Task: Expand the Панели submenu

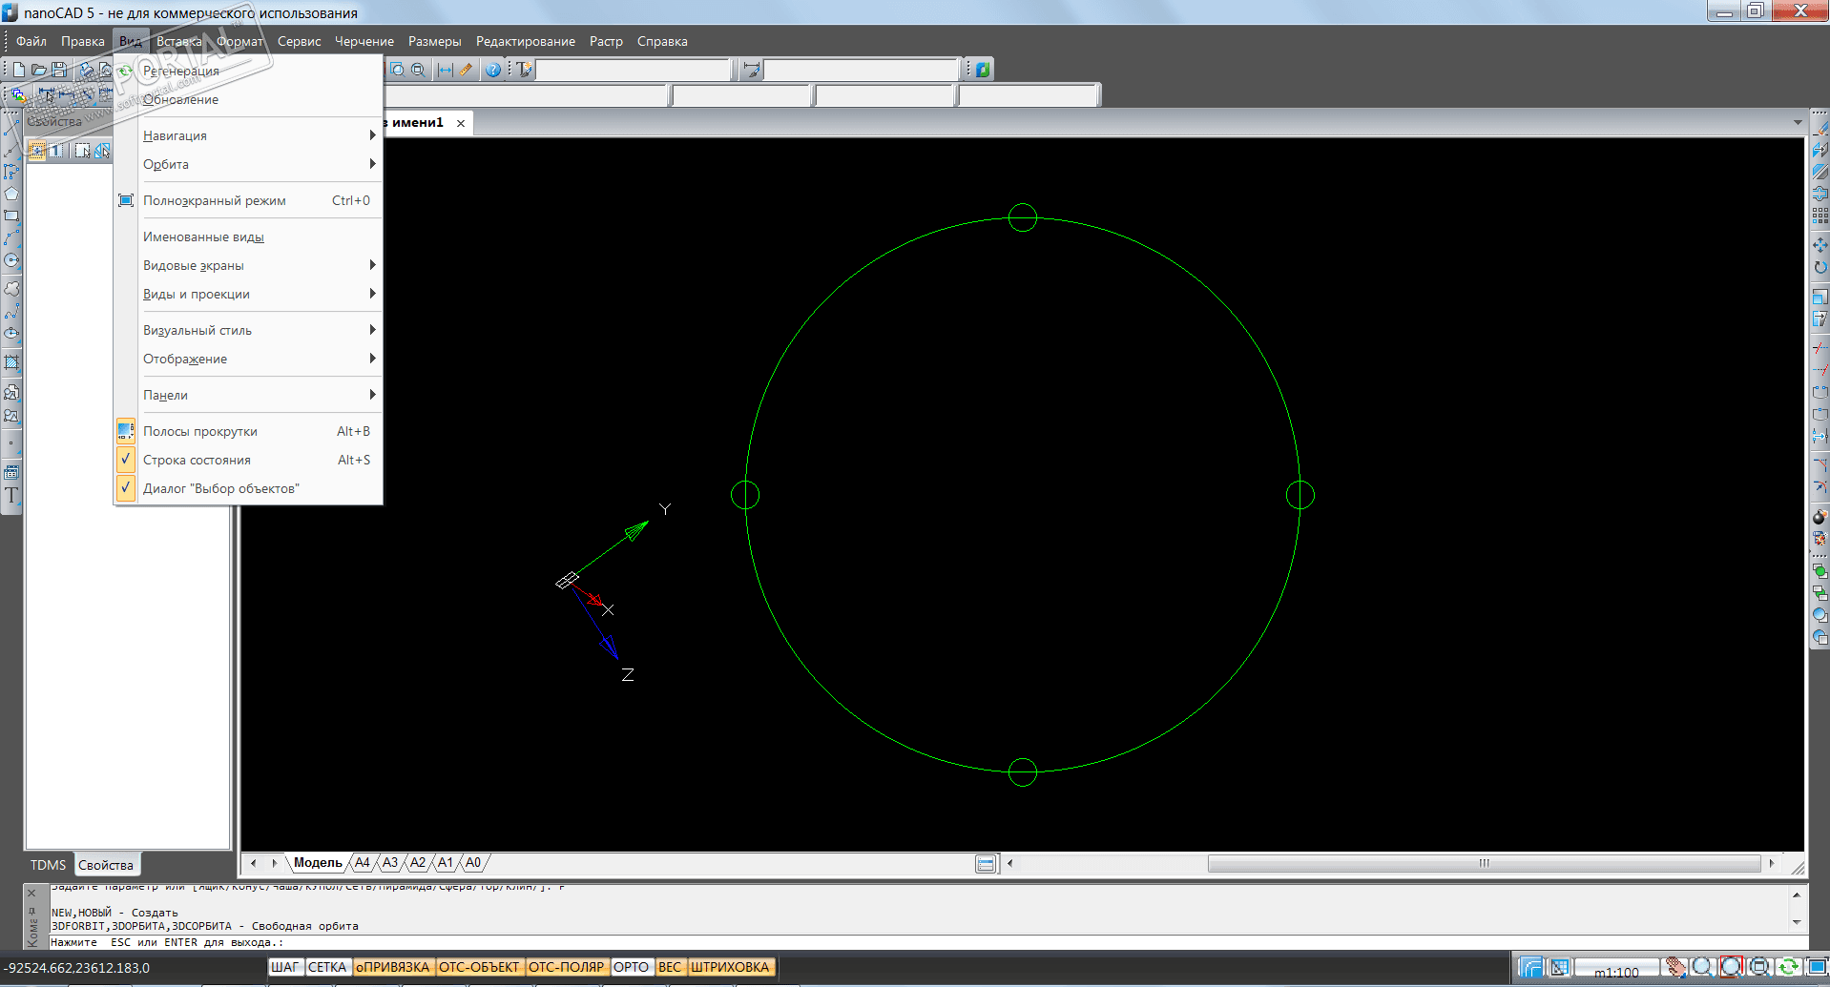Action: click(x=248, y=395)
